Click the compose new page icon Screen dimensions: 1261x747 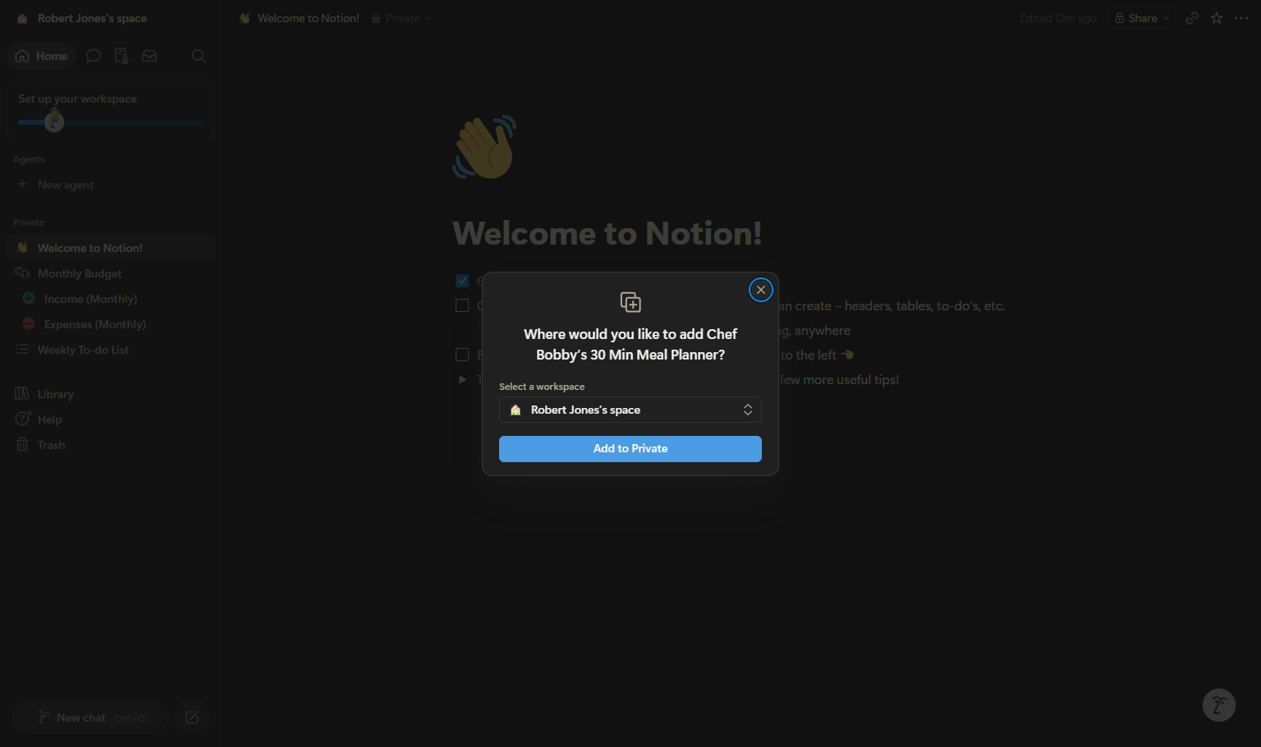(192, 717)
